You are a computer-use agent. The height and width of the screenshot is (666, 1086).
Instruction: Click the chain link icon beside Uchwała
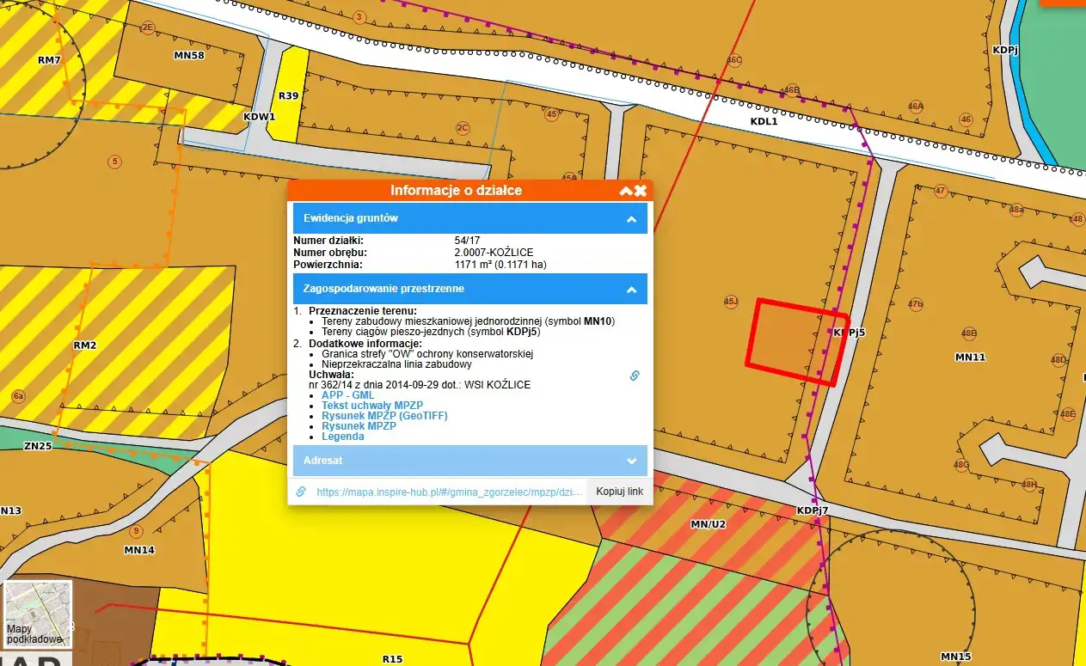pos(635,376)
